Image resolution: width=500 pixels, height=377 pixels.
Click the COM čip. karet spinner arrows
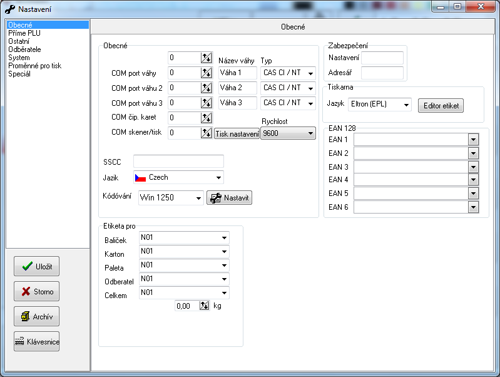(x=207, y=118)
